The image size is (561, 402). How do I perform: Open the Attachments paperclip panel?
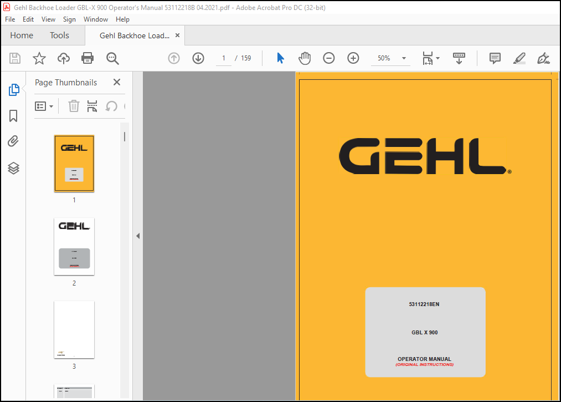point(13,141)
